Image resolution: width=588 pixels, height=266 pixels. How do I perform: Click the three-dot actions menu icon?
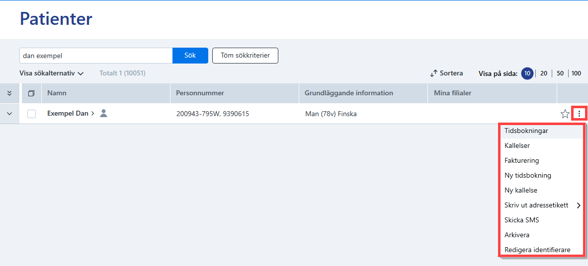pos(580,114)
